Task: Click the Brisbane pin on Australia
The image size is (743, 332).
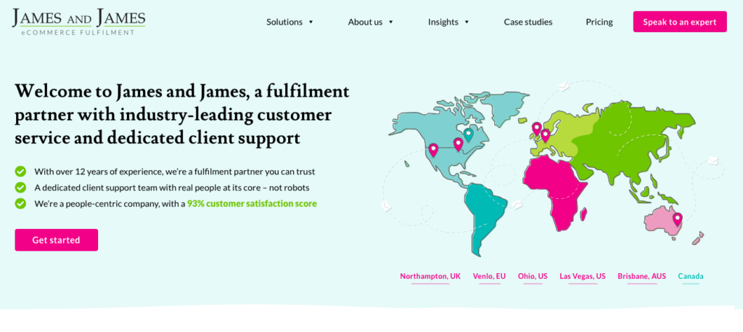Action: 677,218
